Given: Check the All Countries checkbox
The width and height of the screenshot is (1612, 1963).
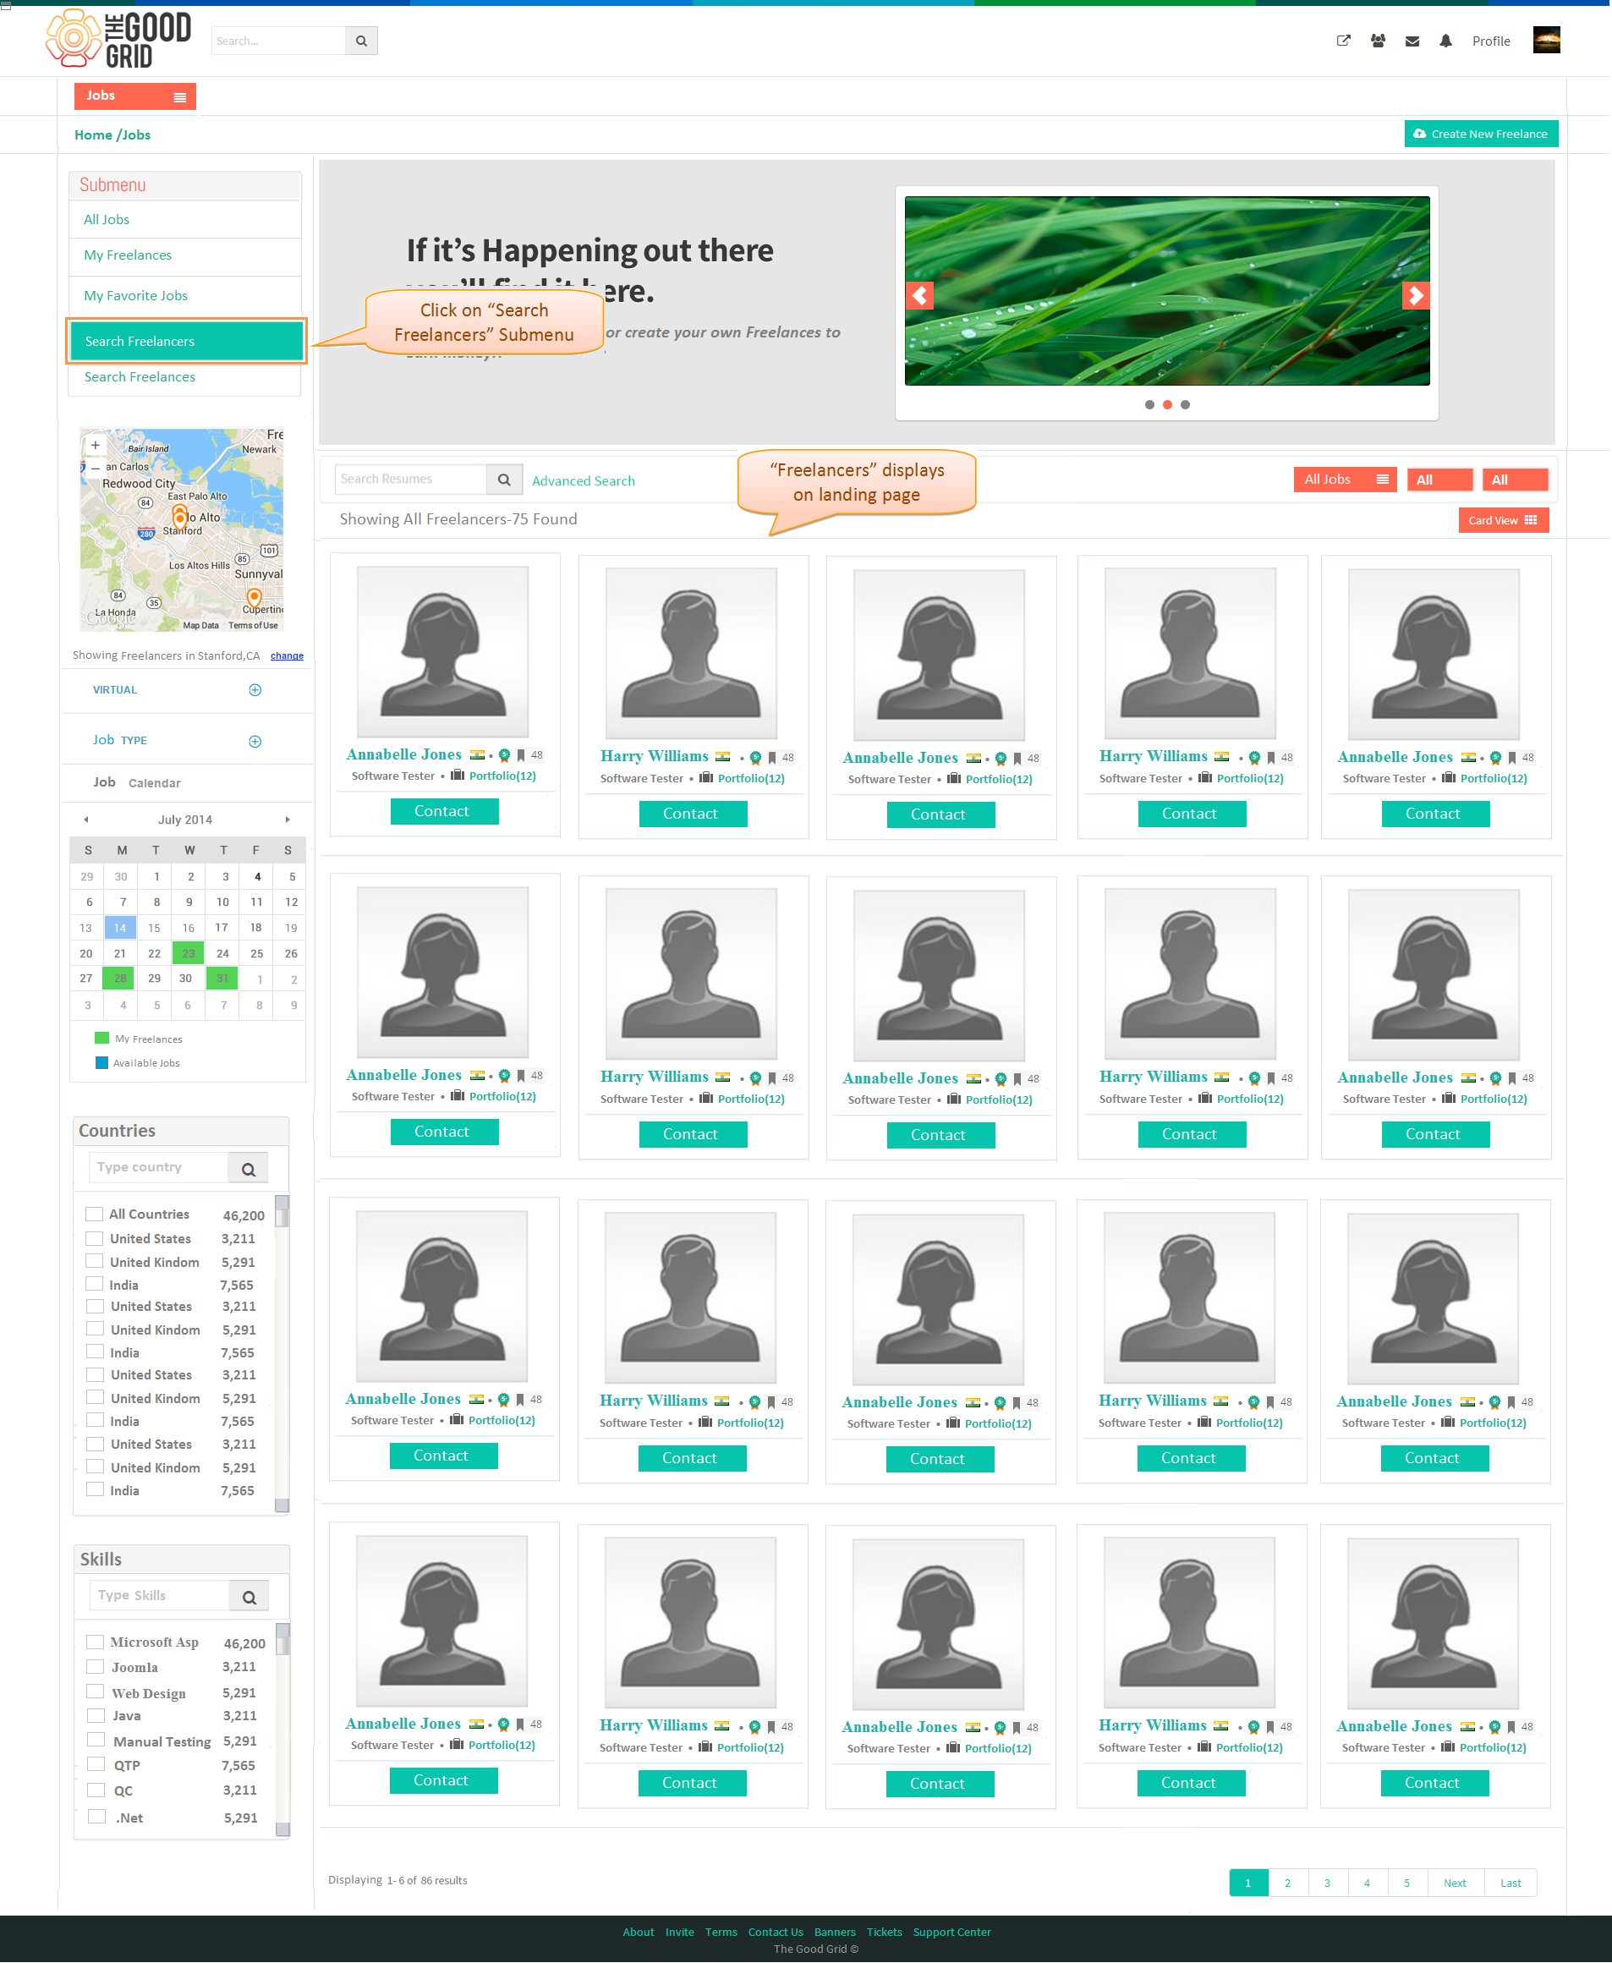Looking at the screenshot, I should click(x=94, y=1215).
